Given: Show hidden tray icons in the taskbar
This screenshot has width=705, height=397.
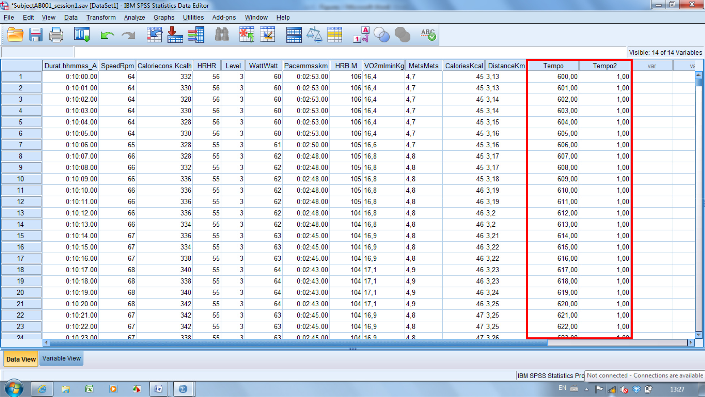Looking at the screenshot, I should pyautogui.click(x=586, y=389).
